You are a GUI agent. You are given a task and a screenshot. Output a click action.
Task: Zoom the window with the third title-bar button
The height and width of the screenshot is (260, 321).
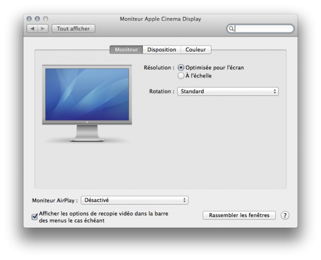46,19
